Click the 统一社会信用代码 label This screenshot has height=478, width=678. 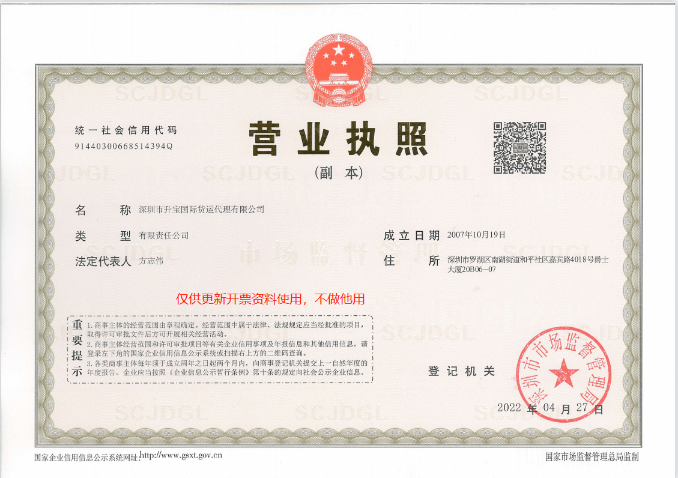[126, 130]
